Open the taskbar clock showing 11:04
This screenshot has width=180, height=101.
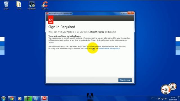point(173,98)
